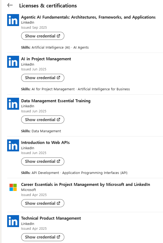Screen dimensions: 163x243
Task: Show credential for Technical Product Management
Action: pyautogui.click(x=43, y=237)
